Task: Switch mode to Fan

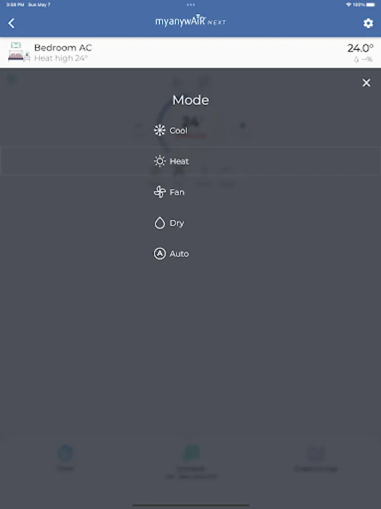Action: (177, 192)
